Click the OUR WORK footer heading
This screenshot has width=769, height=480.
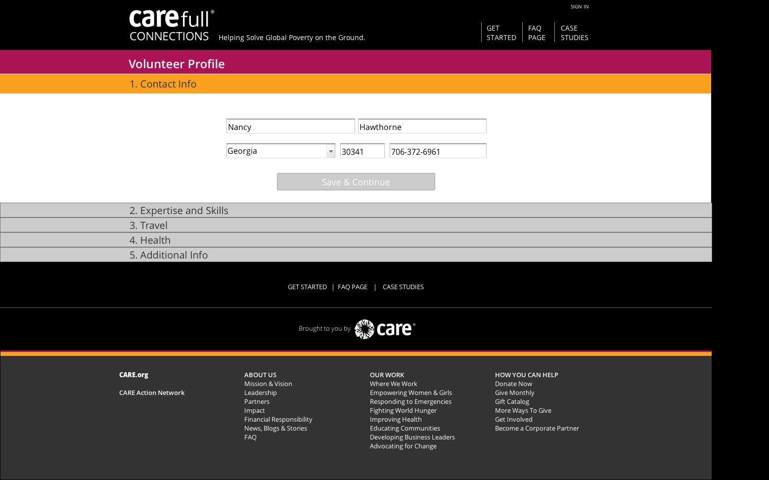tap(387, 375)
